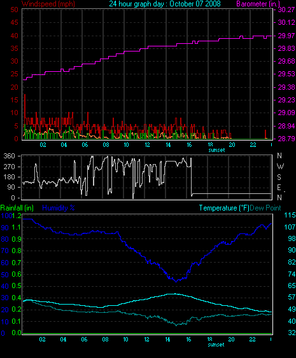Select barometer value 30.27
The image size is (296, 358).
(x=286, y=10)
